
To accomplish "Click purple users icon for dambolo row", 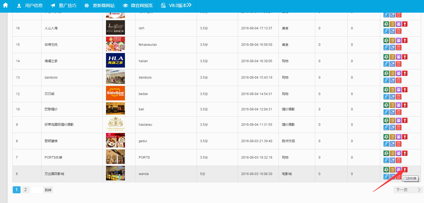I will click(x=399, y=73).
